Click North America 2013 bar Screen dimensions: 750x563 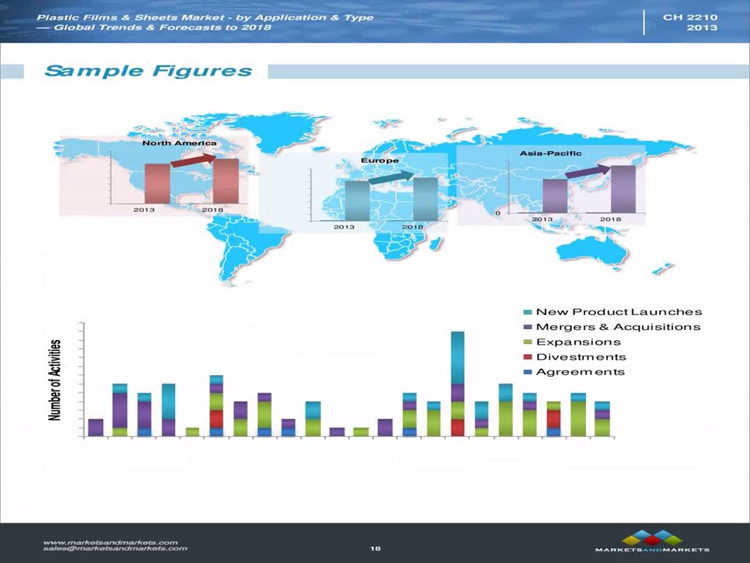[157, 183]
